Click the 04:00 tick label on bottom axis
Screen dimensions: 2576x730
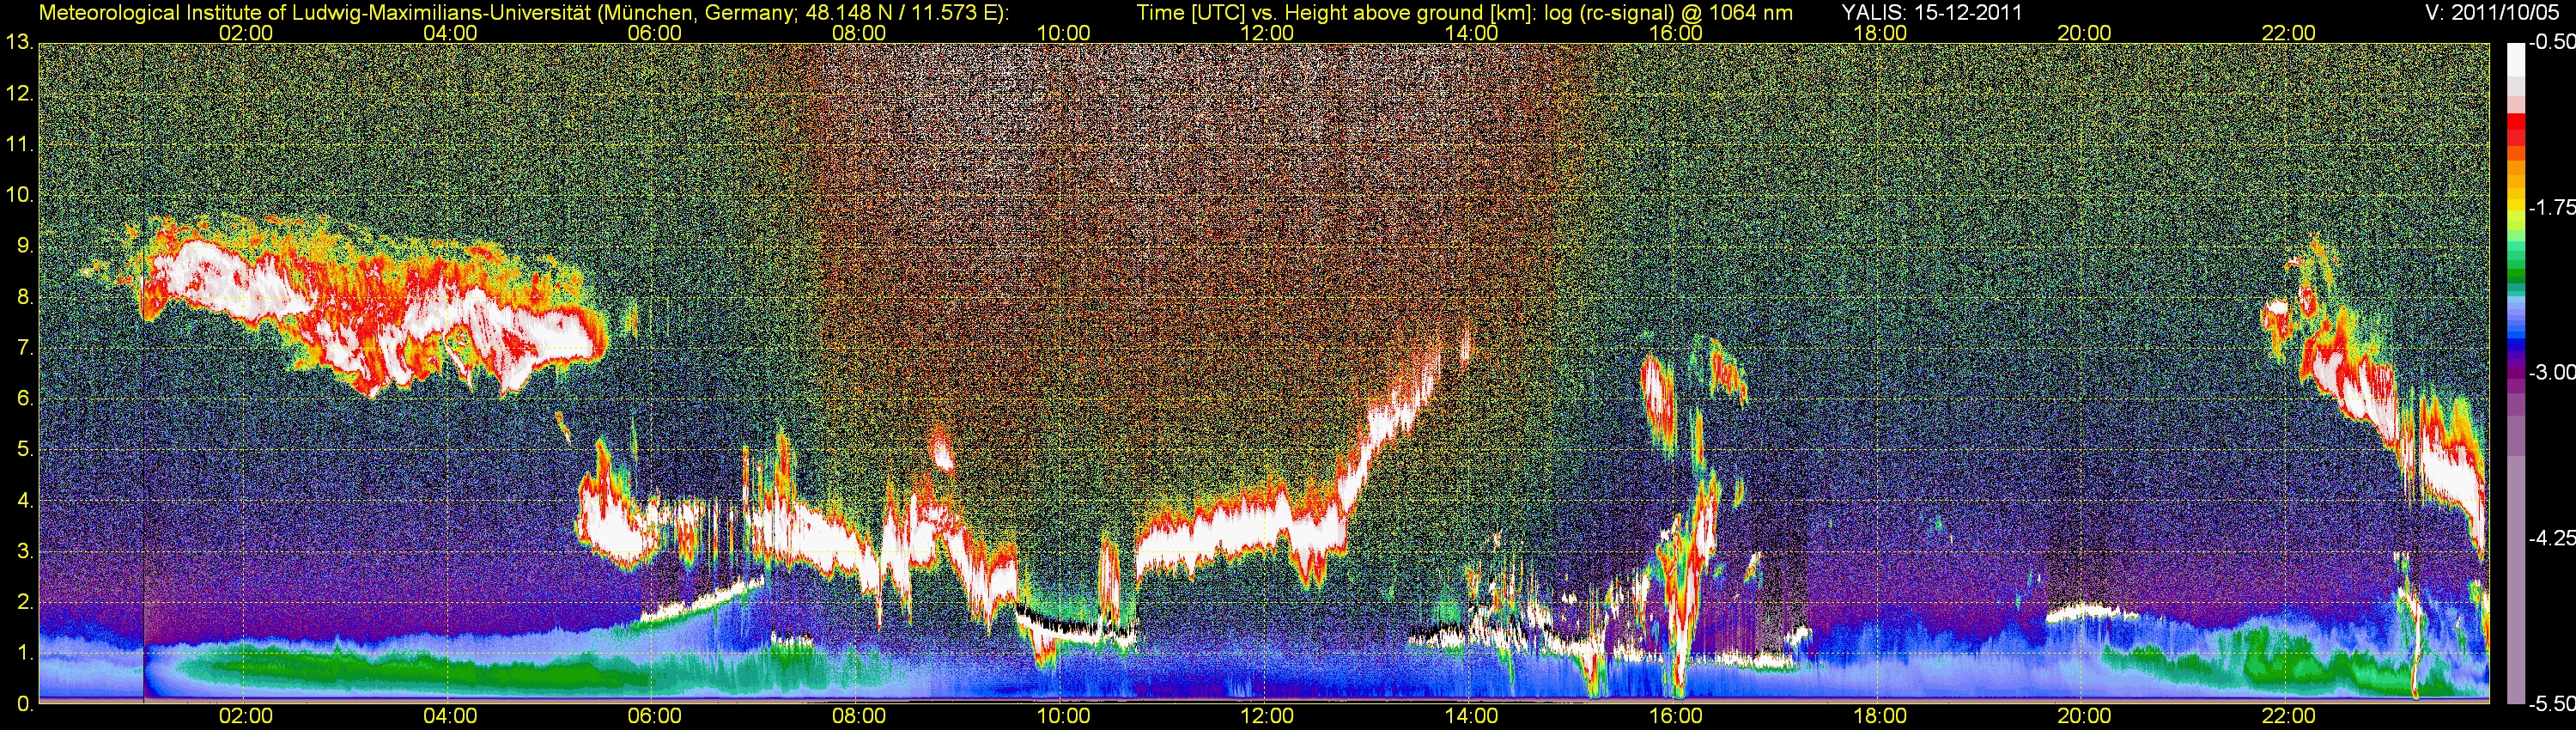click(450, 717)
